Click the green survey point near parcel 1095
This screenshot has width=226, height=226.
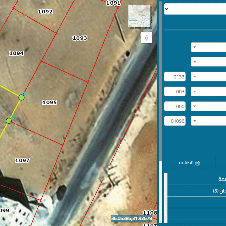tap(21, 97)
